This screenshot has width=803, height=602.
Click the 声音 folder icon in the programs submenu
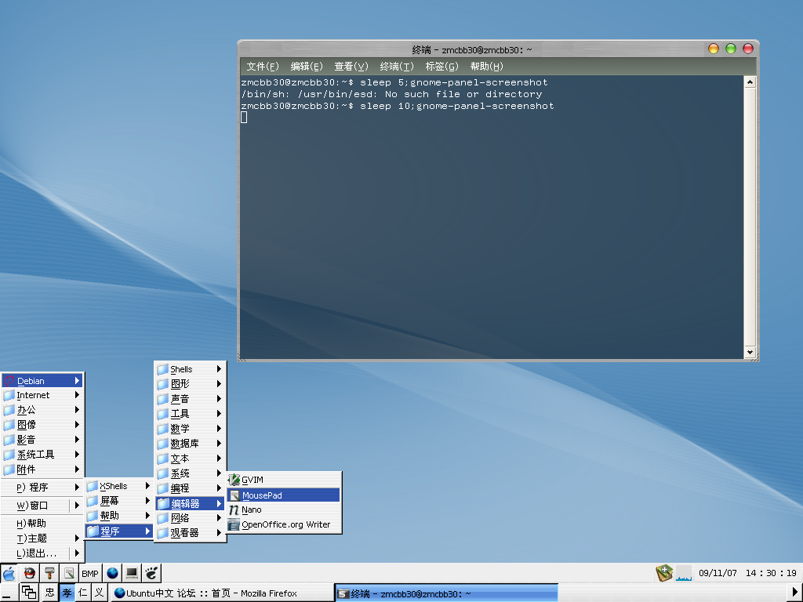pyautogui.click(x=163, y=399)
